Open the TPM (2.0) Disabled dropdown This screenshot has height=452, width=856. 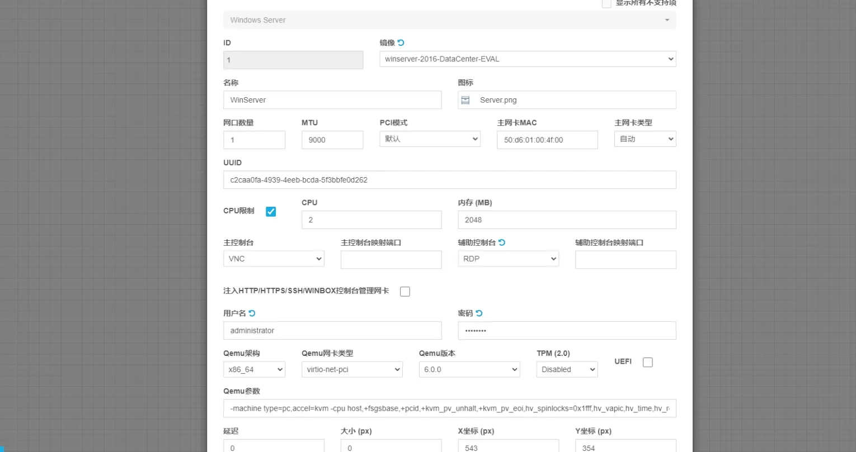click(x=567, y=369)
